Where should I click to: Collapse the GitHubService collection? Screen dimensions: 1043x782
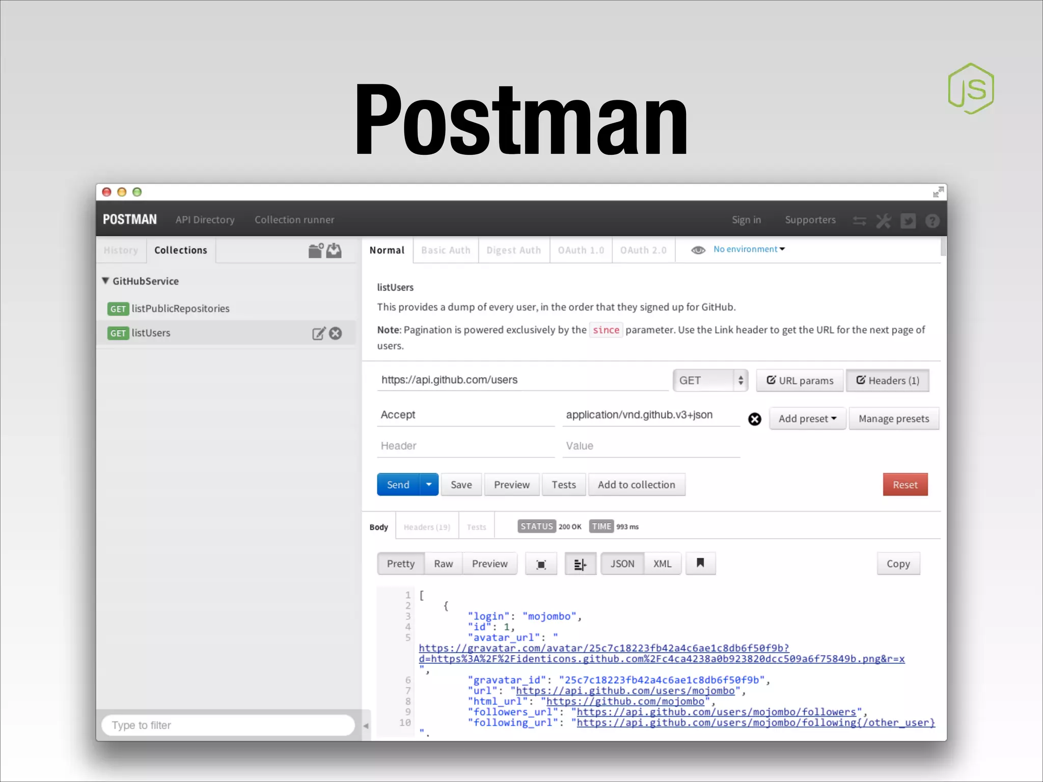click(x=105, y=281)
